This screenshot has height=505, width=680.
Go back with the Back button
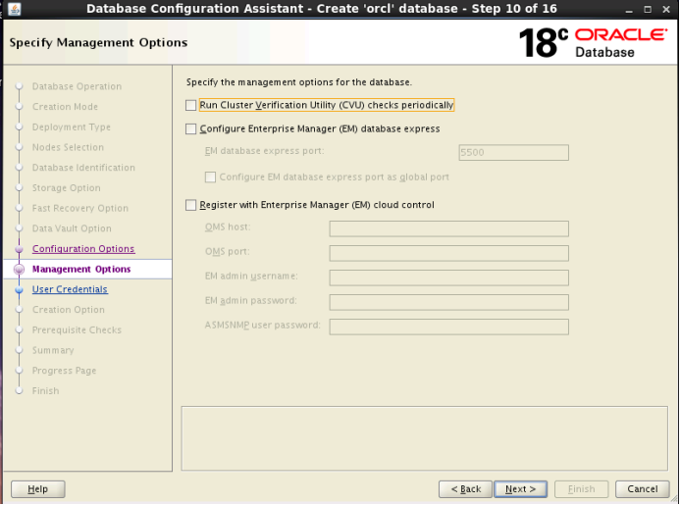(465, 489)
